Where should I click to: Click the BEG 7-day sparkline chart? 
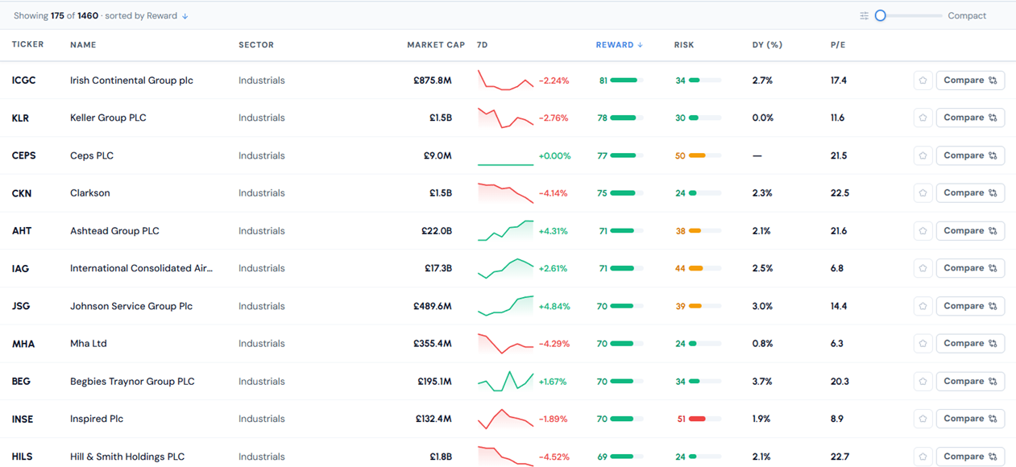505,381
